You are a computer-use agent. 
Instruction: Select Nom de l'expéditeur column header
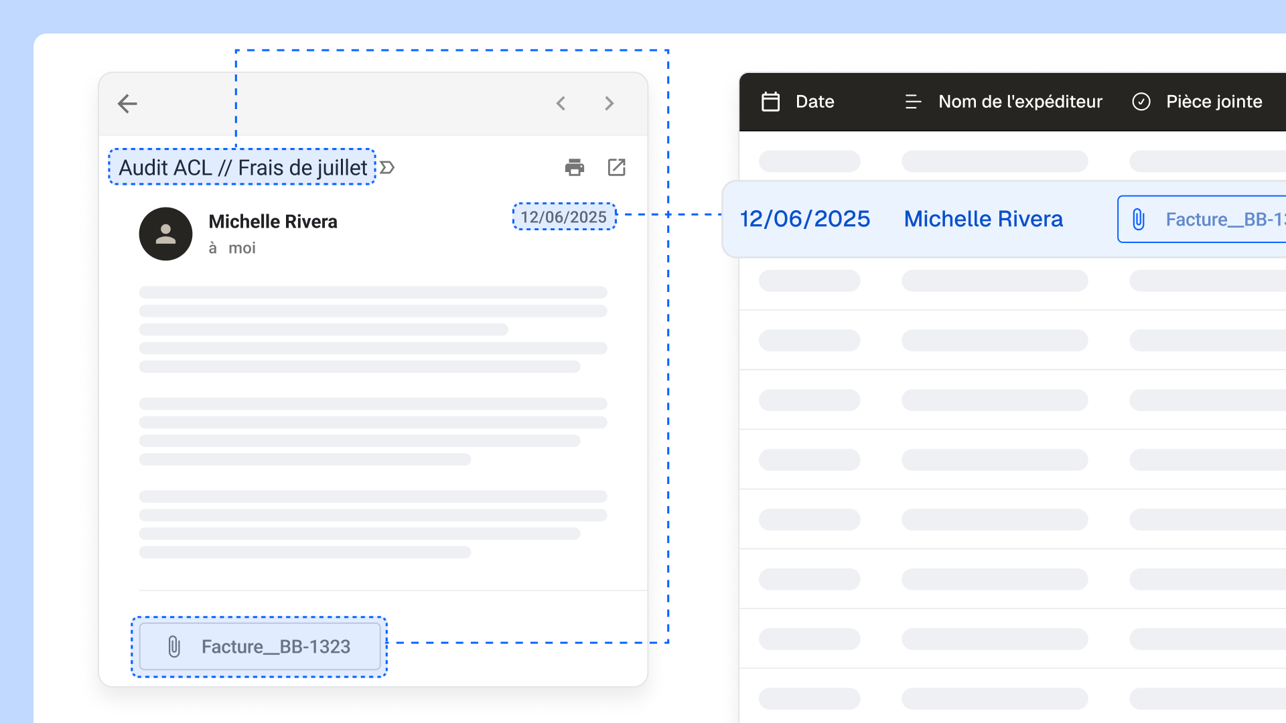point(1019,102)
